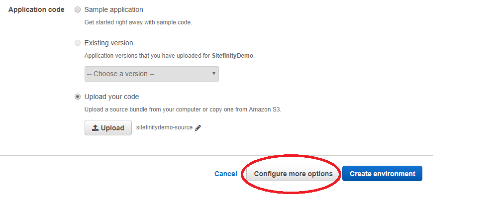Select the Upload your code radio button
This screenshot has height=213, width=496.
(78, 97)
